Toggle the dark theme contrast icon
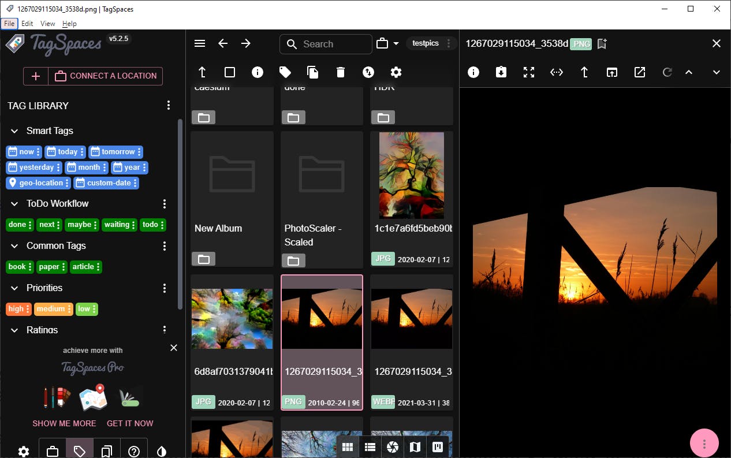 click(x=162, y=451)
